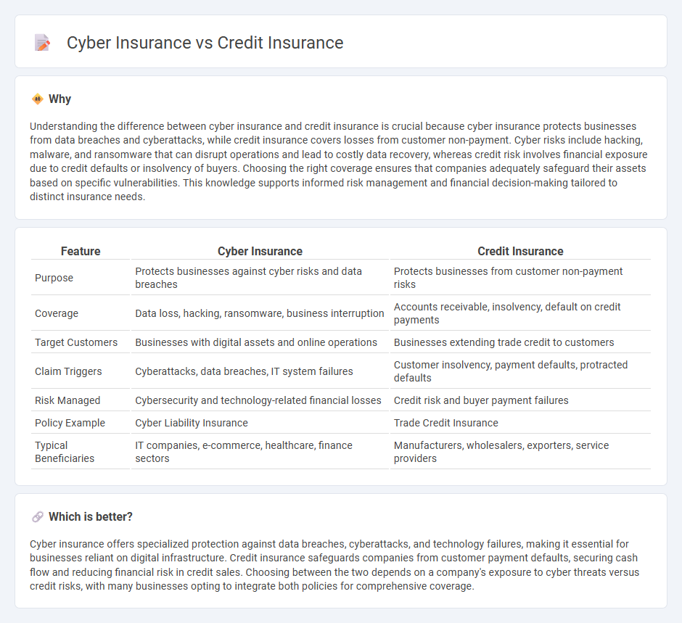Click the document pencil icon beside the title

[42, 43]
